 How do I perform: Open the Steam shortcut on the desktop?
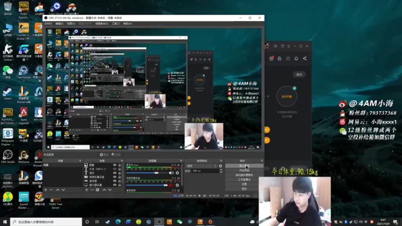(x=8, y=93)
